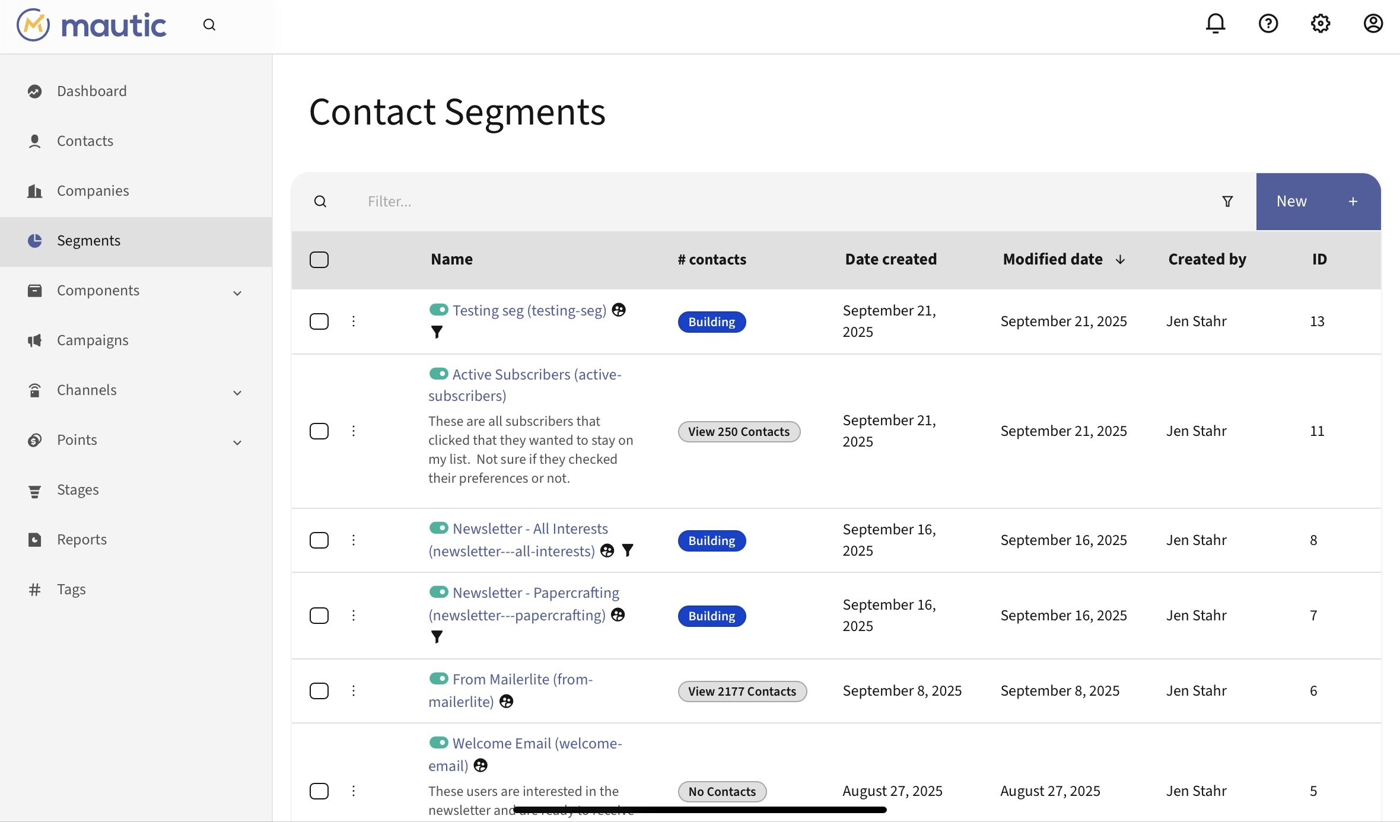Sort by Modified date column
The height and width of the screenshot is (822, 1400).
tap(1053, 260)
